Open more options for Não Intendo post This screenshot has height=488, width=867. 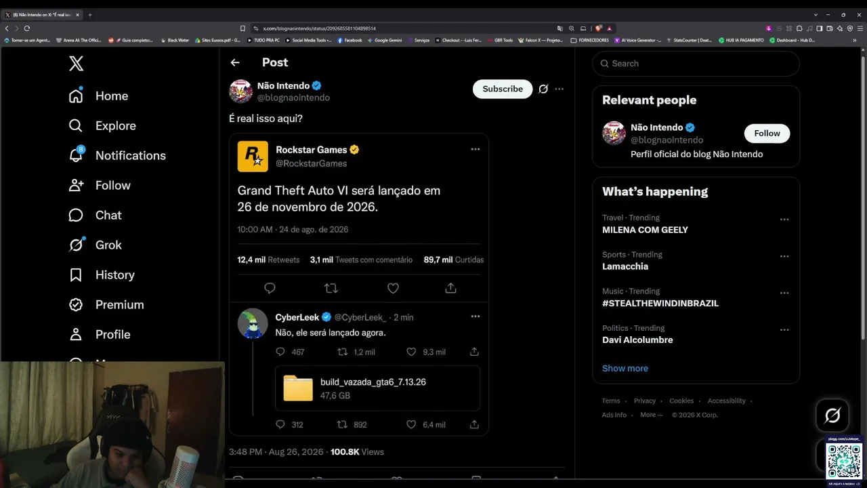pyautogui.click(x=559, y=89)
